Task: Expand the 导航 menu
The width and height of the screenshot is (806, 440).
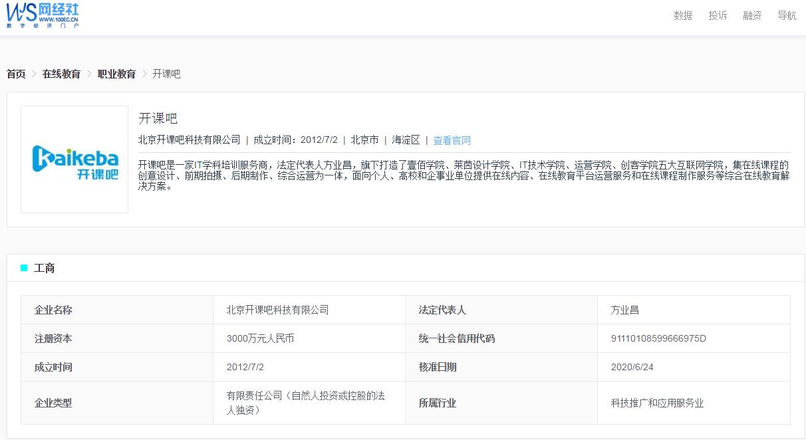Action: click(787, 15)
